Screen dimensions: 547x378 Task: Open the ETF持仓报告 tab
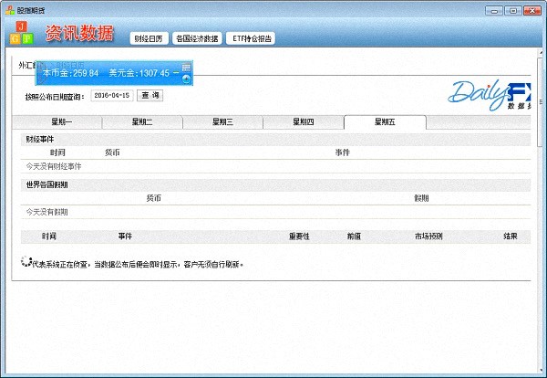click(x=251, y=38)
